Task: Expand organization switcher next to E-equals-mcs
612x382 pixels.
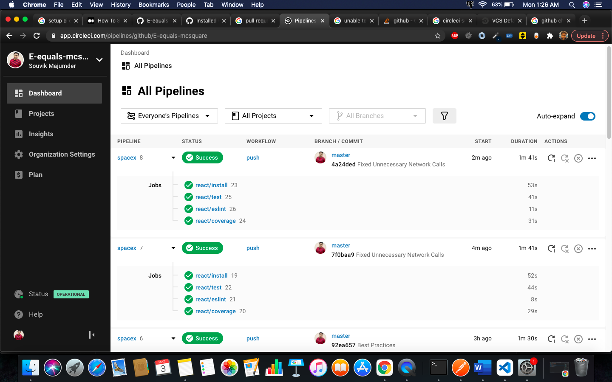Action: pyautogui.click(x=99, y=60)
